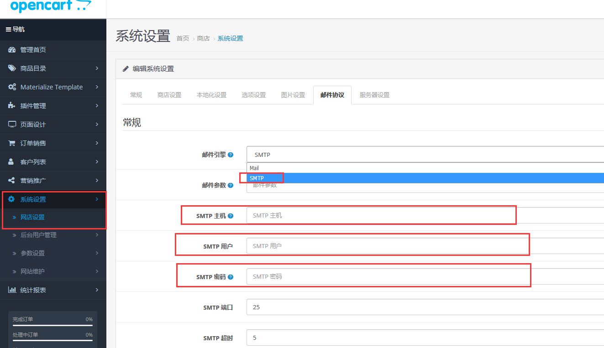Screen dimensions: 604x348
Task: Click the help icon next to 邮件参数
Action: click(x=231, y=185)
